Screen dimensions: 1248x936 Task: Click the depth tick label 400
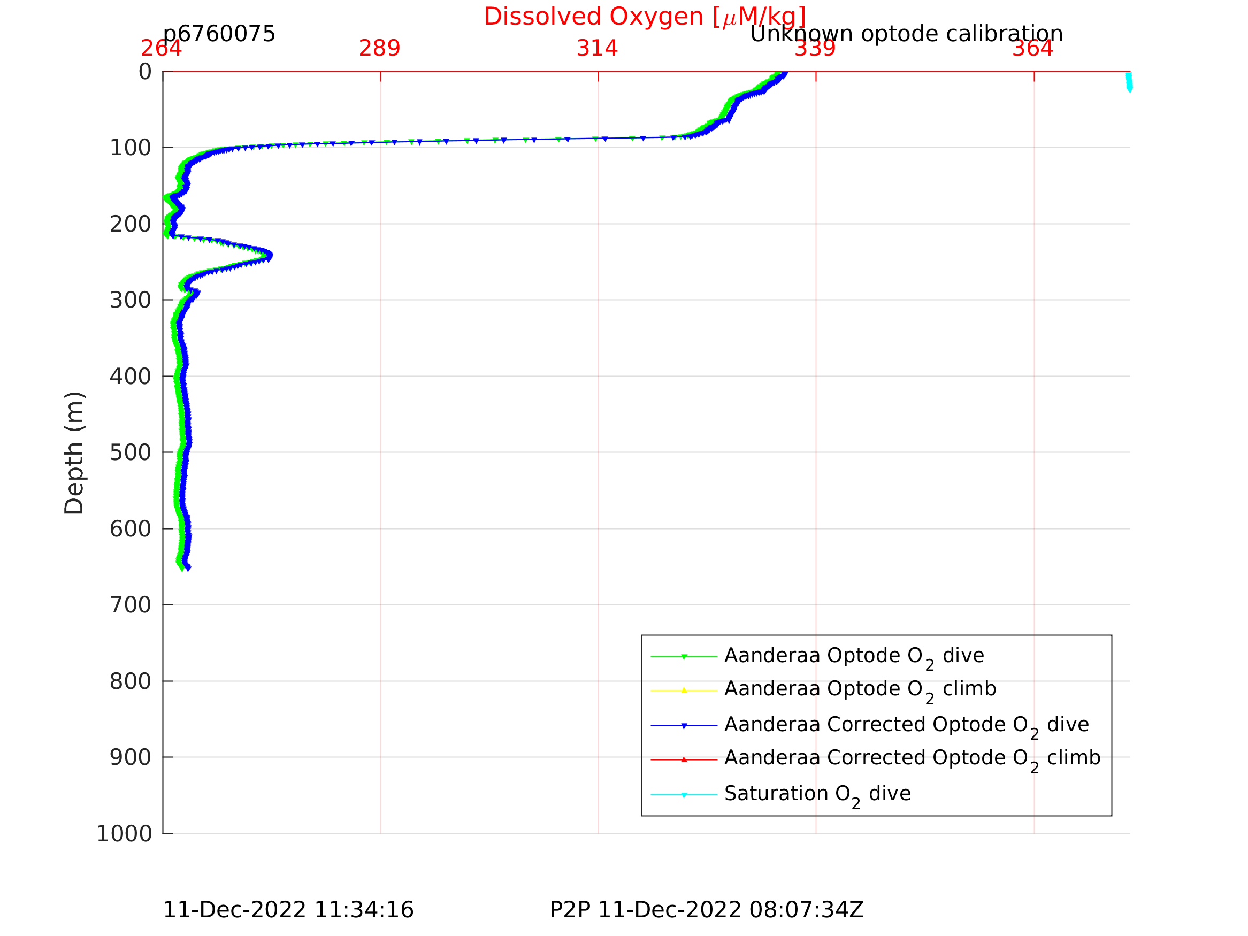131,377
